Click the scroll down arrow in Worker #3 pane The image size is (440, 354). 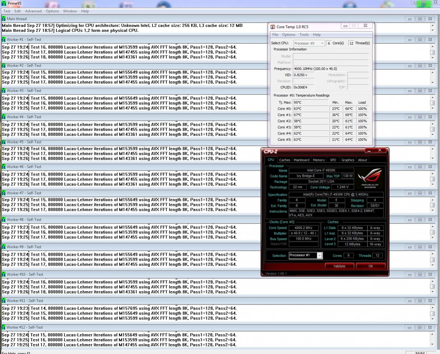click(x=433, y=108)
